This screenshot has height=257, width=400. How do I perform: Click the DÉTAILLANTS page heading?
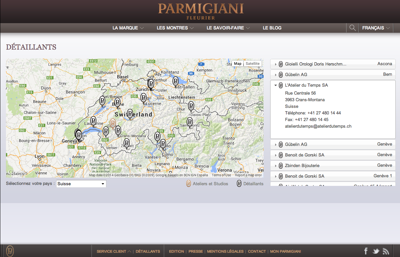coord(31,47)
